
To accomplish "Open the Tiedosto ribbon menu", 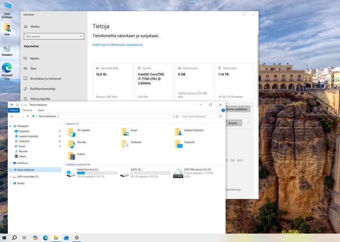I will (13, 110).
